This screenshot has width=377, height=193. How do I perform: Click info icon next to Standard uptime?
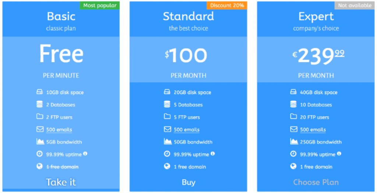212,154
